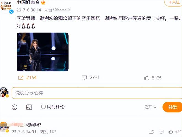Viewport: 182px width, 137px height.
Task: Open comments via the 2731 comment icon
Action: point(84,77)
